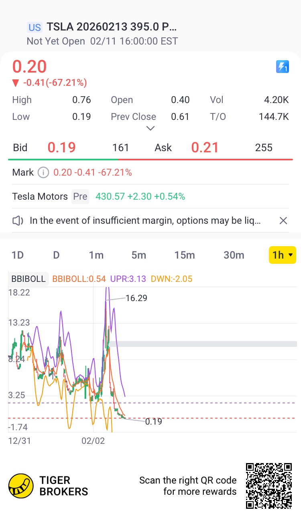Select the 1m chart interval

(x=96, y=255)
